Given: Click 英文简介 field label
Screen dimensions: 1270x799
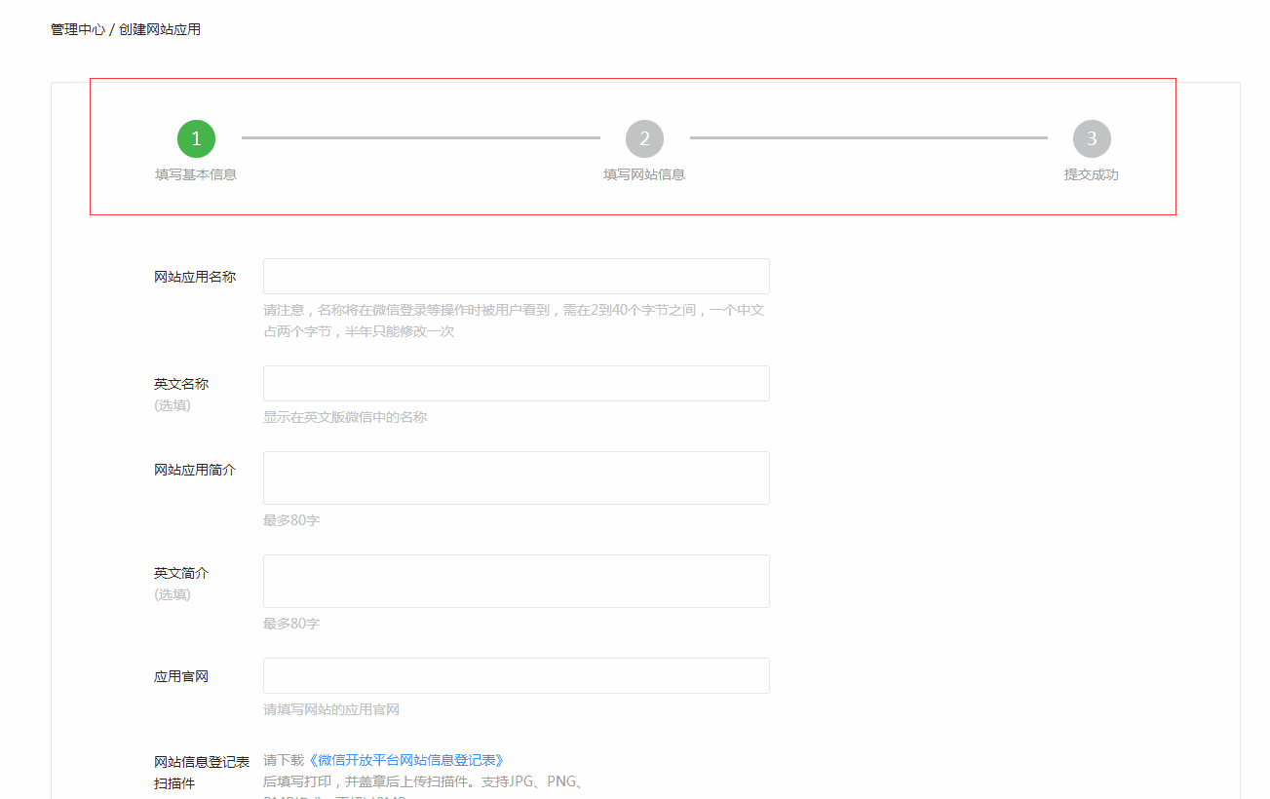Looking at the screenshot, I should [181, 573].
